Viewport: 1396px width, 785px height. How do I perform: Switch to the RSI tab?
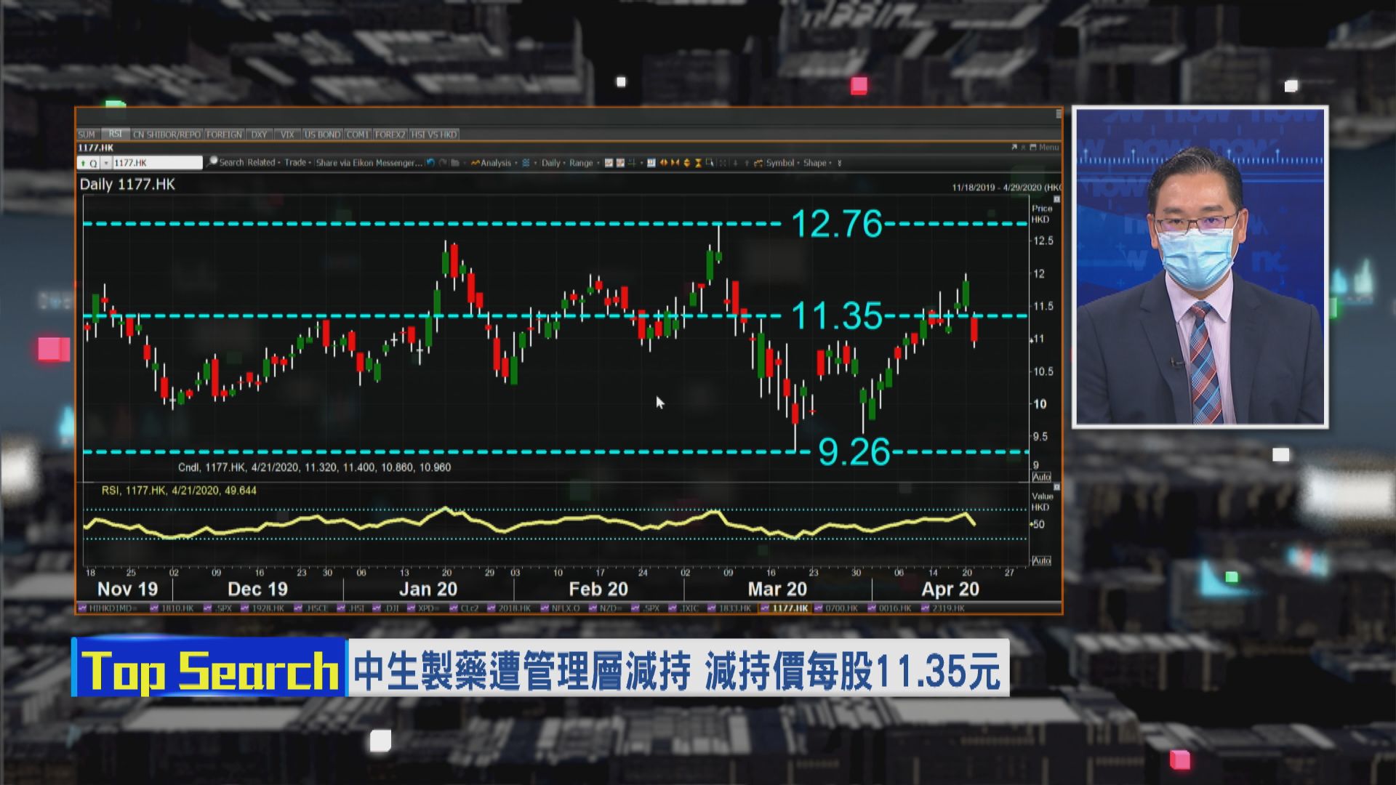[x=115, y=134]
